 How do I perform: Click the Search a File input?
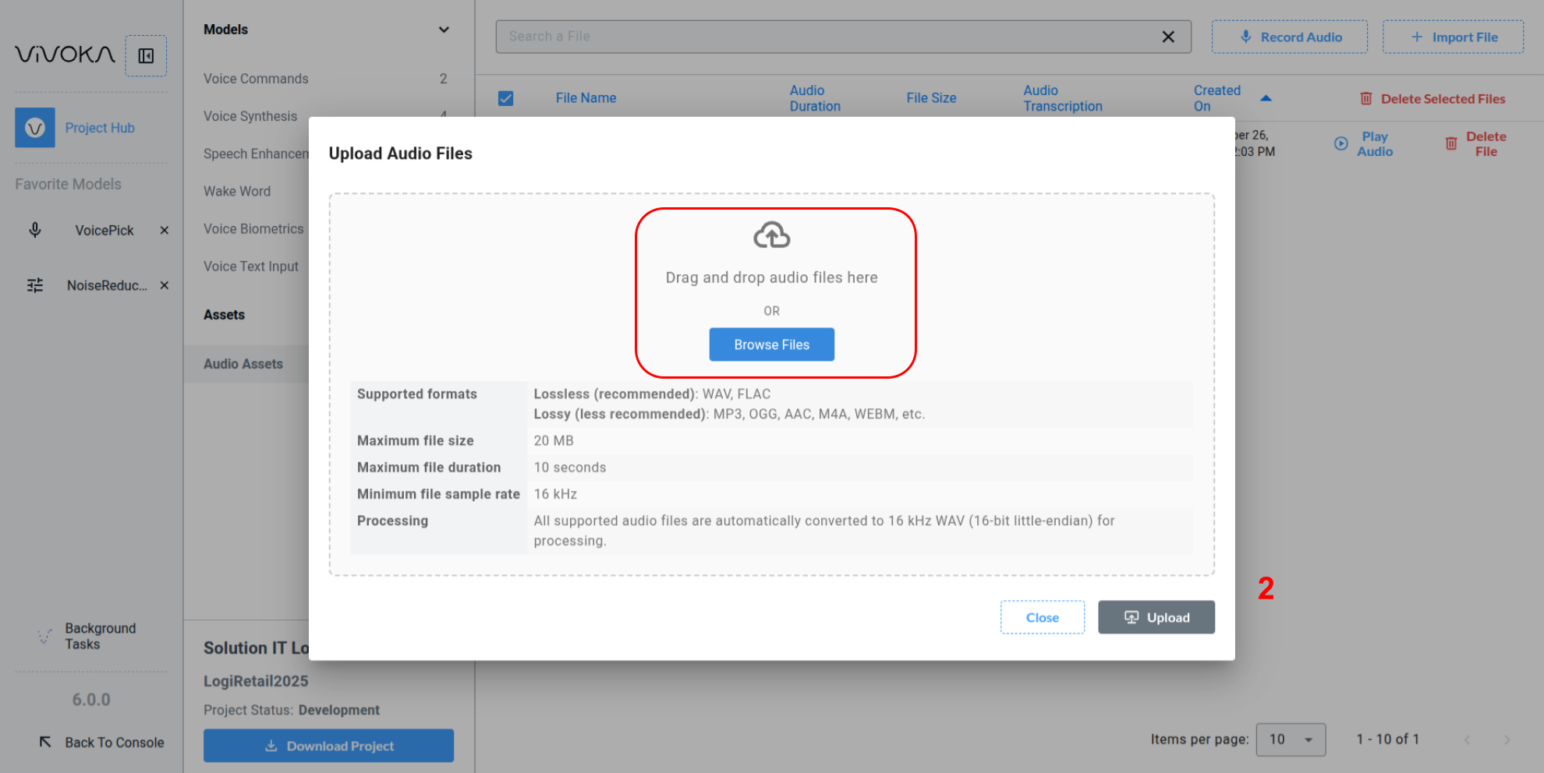click(827, 37)
